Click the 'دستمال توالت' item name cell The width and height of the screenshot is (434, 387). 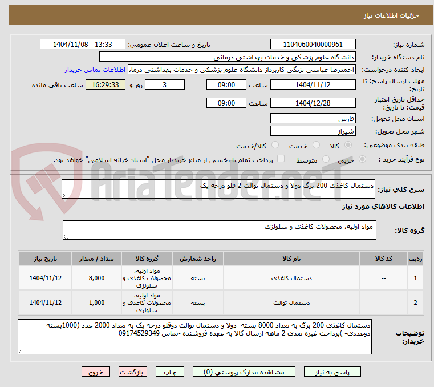(x=291, y=303)
